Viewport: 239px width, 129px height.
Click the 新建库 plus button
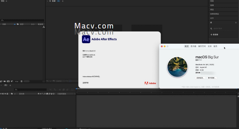pyautogui.click(x=214, y=35)
